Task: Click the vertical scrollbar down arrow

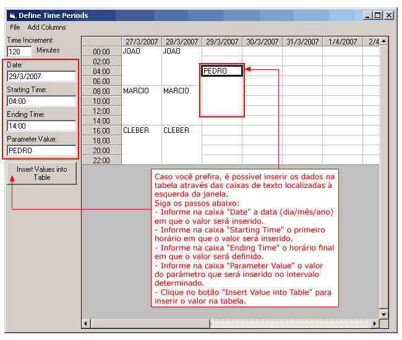Action: tap(384, 314)
